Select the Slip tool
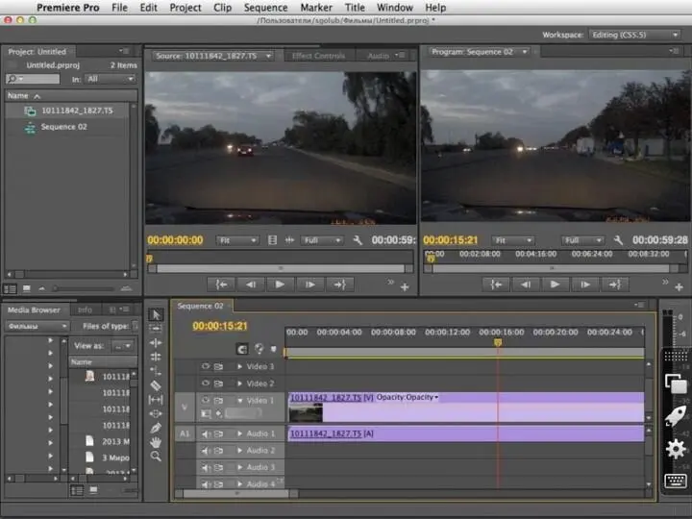The height and width of the screenshot is (519, 692). [x=156, y=400]
